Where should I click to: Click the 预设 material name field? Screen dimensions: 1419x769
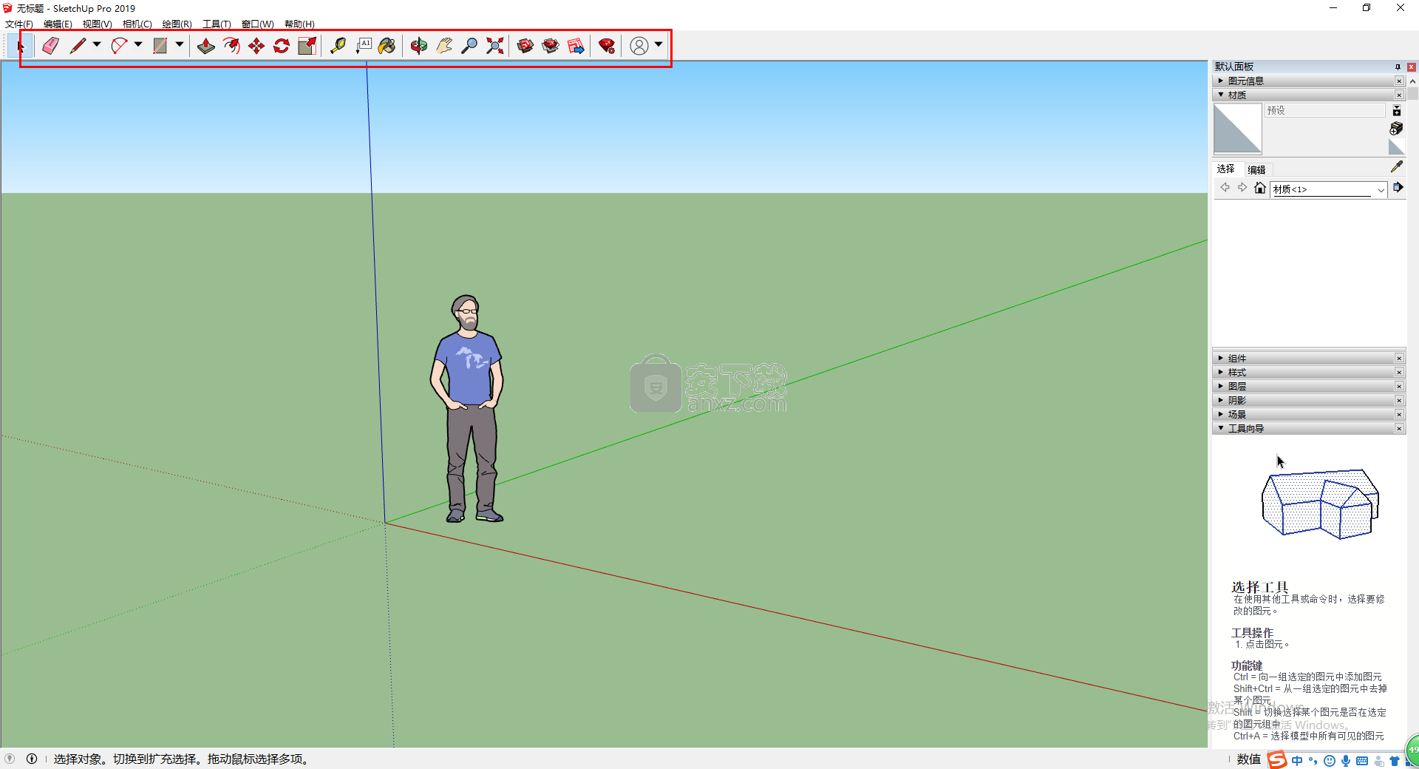(x=1324, y=110)
